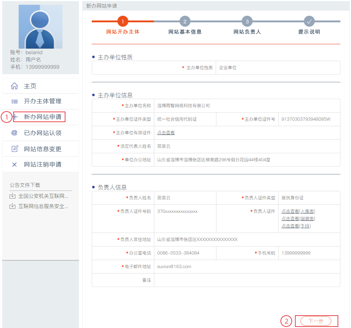The height and width of the screenshot is (328, 351).
Task: Click residence address 山东省淄博市张店区XXXXXXXXXXXXXXX
Action: pyautogui.click(x=197, y=240)
